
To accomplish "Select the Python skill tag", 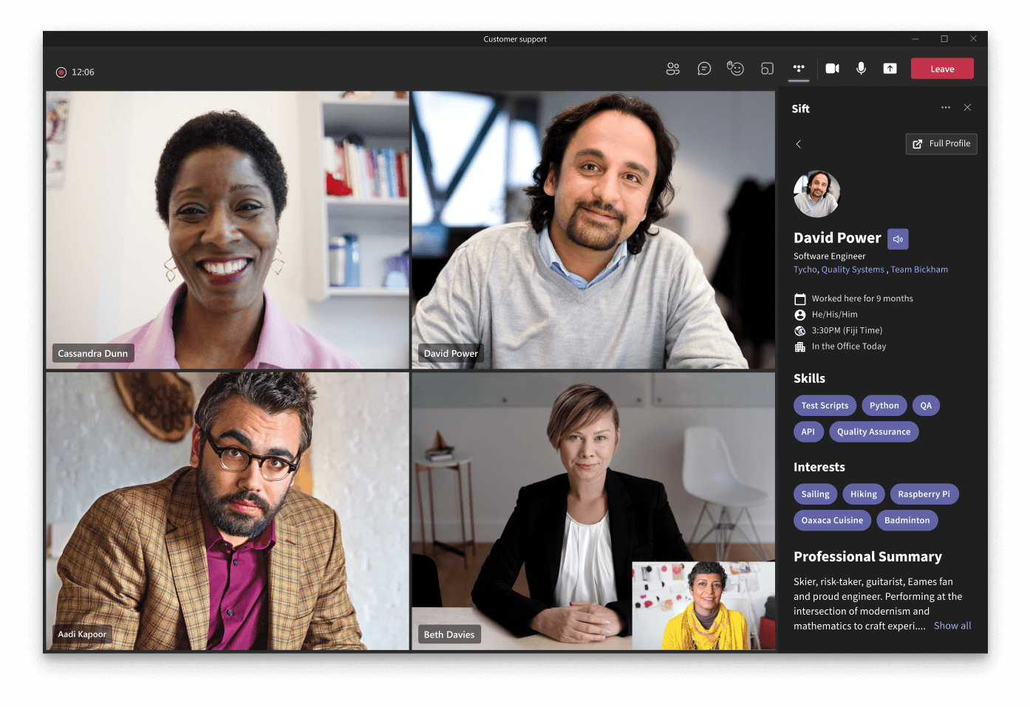I will [x=884, y=405].
